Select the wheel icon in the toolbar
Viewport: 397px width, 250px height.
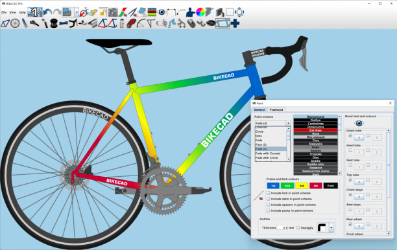(x=15, y=23)
